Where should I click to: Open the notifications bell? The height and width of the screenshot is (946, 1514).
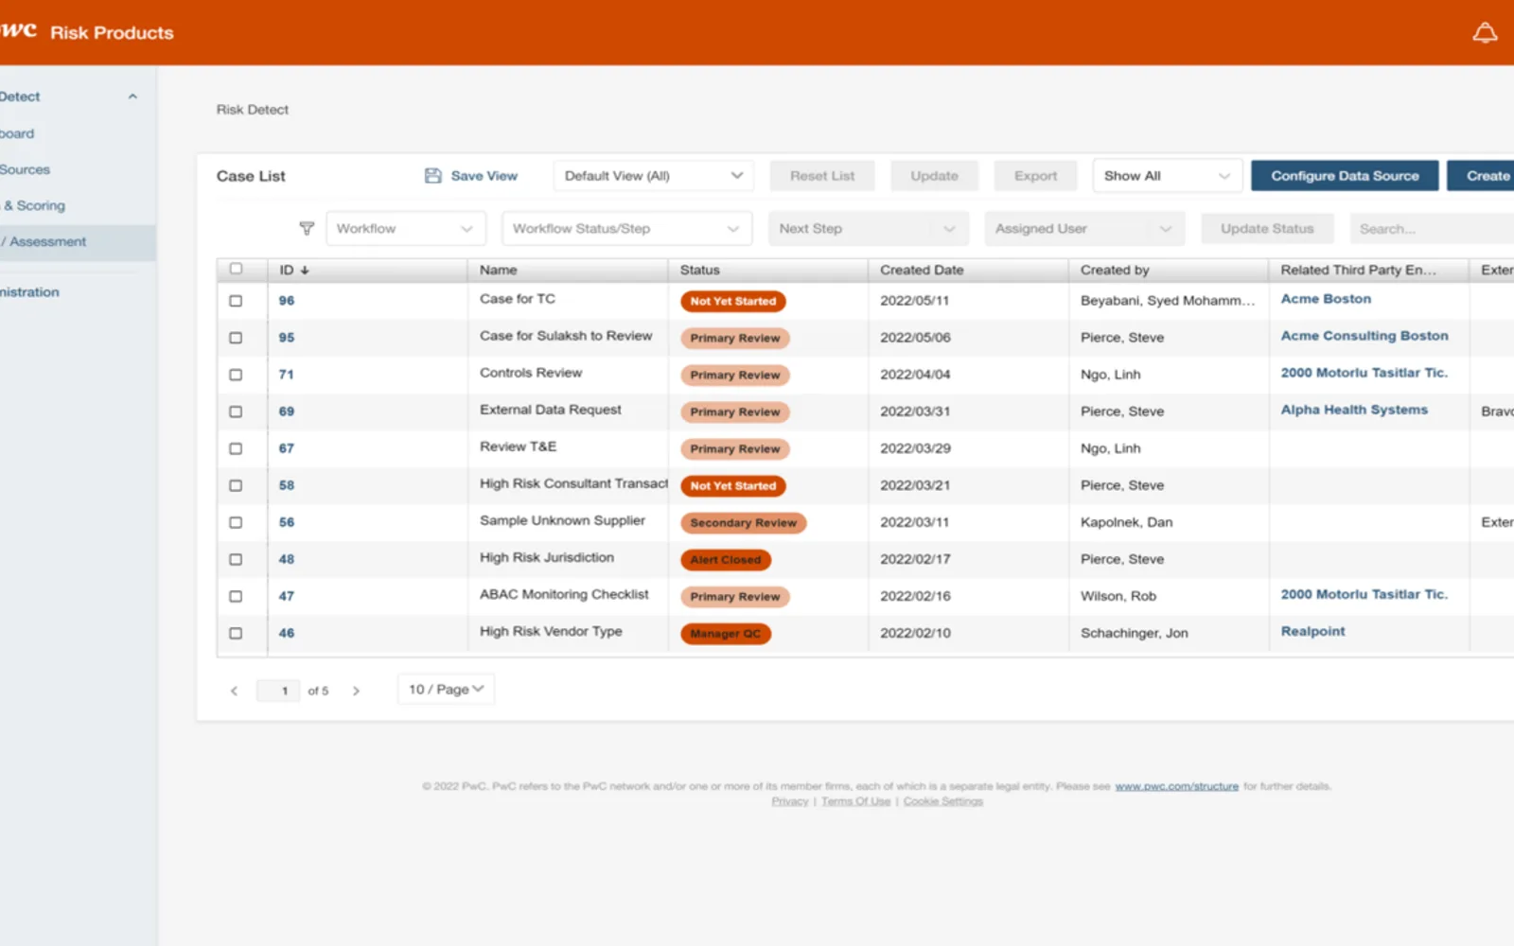click(1485, 33)
